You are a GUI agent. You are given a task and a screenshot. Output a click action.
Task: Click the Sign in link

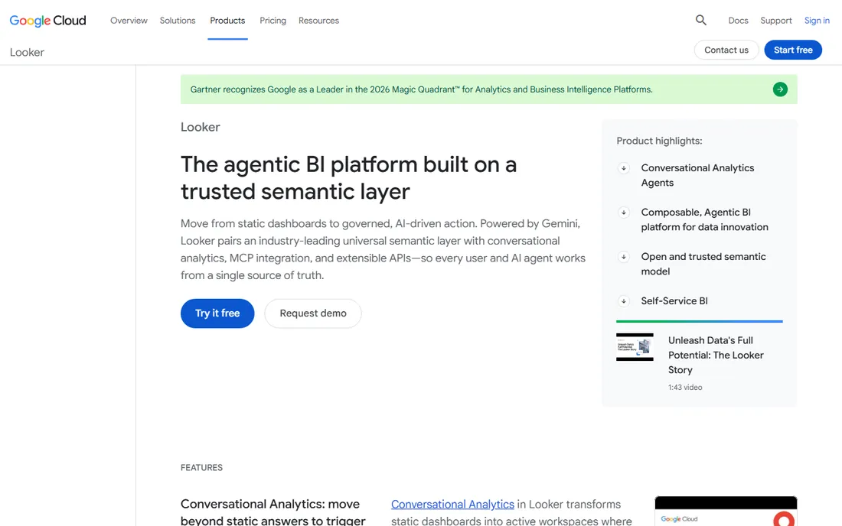(x=817, y=21)
